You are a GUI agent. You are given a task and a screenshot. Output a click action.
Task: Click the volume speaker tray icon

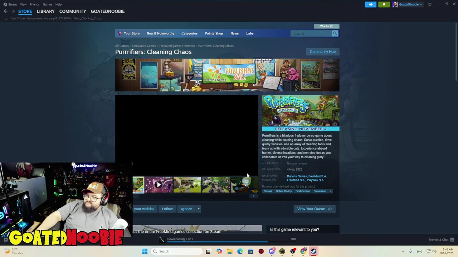click(434, 251)
